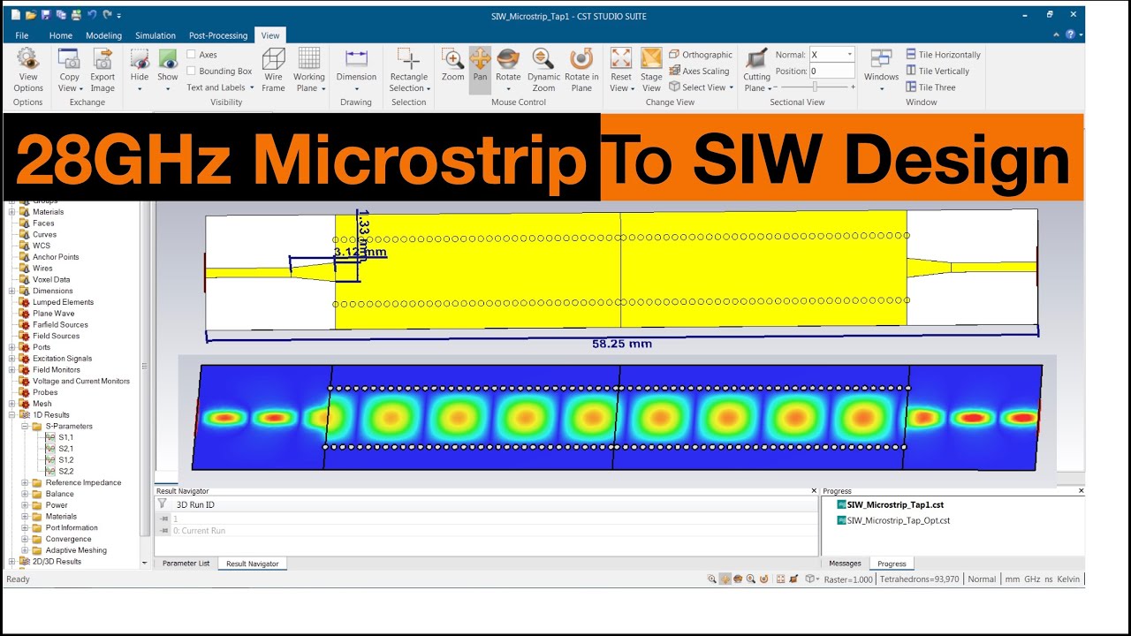Open the status bar view cube dropdown
Screen dimensions: 1131x636
(812, 579)
